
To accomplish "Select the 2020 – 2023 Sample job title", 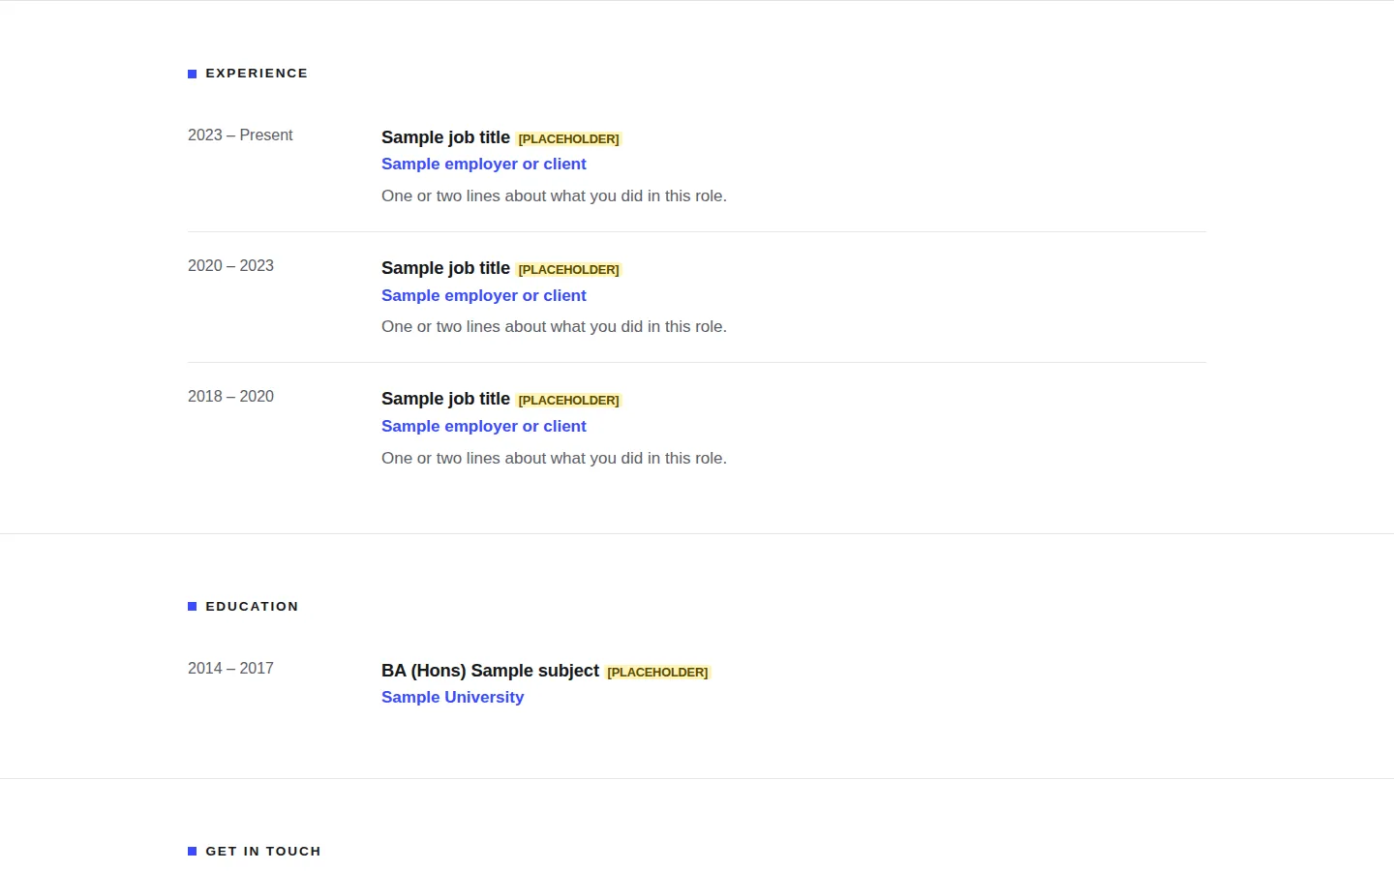I will 445,268.
